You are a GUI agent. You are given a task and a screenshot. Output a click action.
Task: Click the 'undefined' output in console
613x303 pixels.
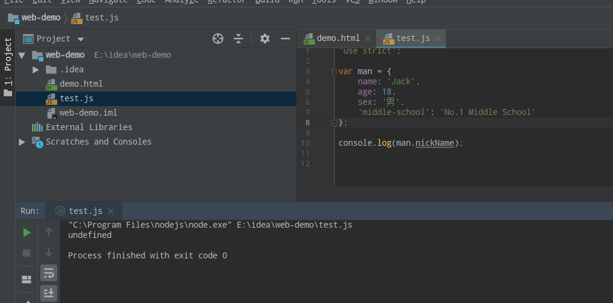[x=90, y=235]
